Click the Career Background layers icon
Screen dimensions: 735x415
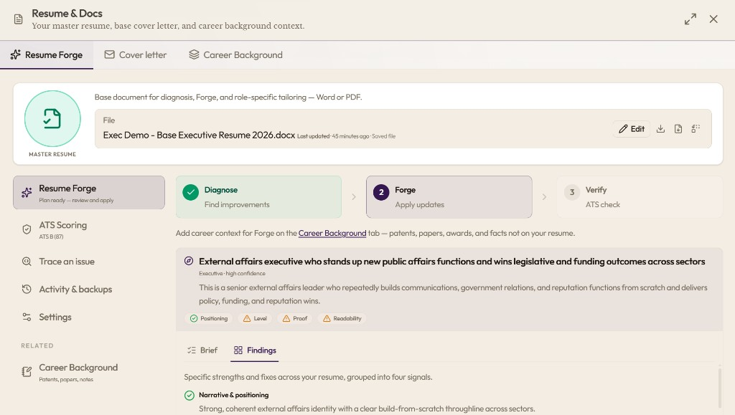pyautogui.click(x=194, y=54)
